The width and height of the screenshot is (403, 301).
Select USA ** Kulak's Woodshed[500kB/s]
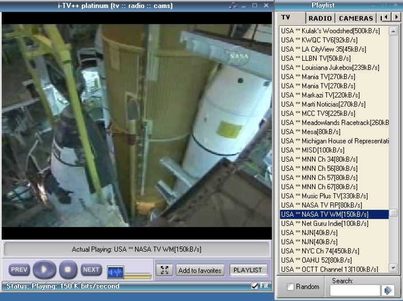[x=334, y=31]
